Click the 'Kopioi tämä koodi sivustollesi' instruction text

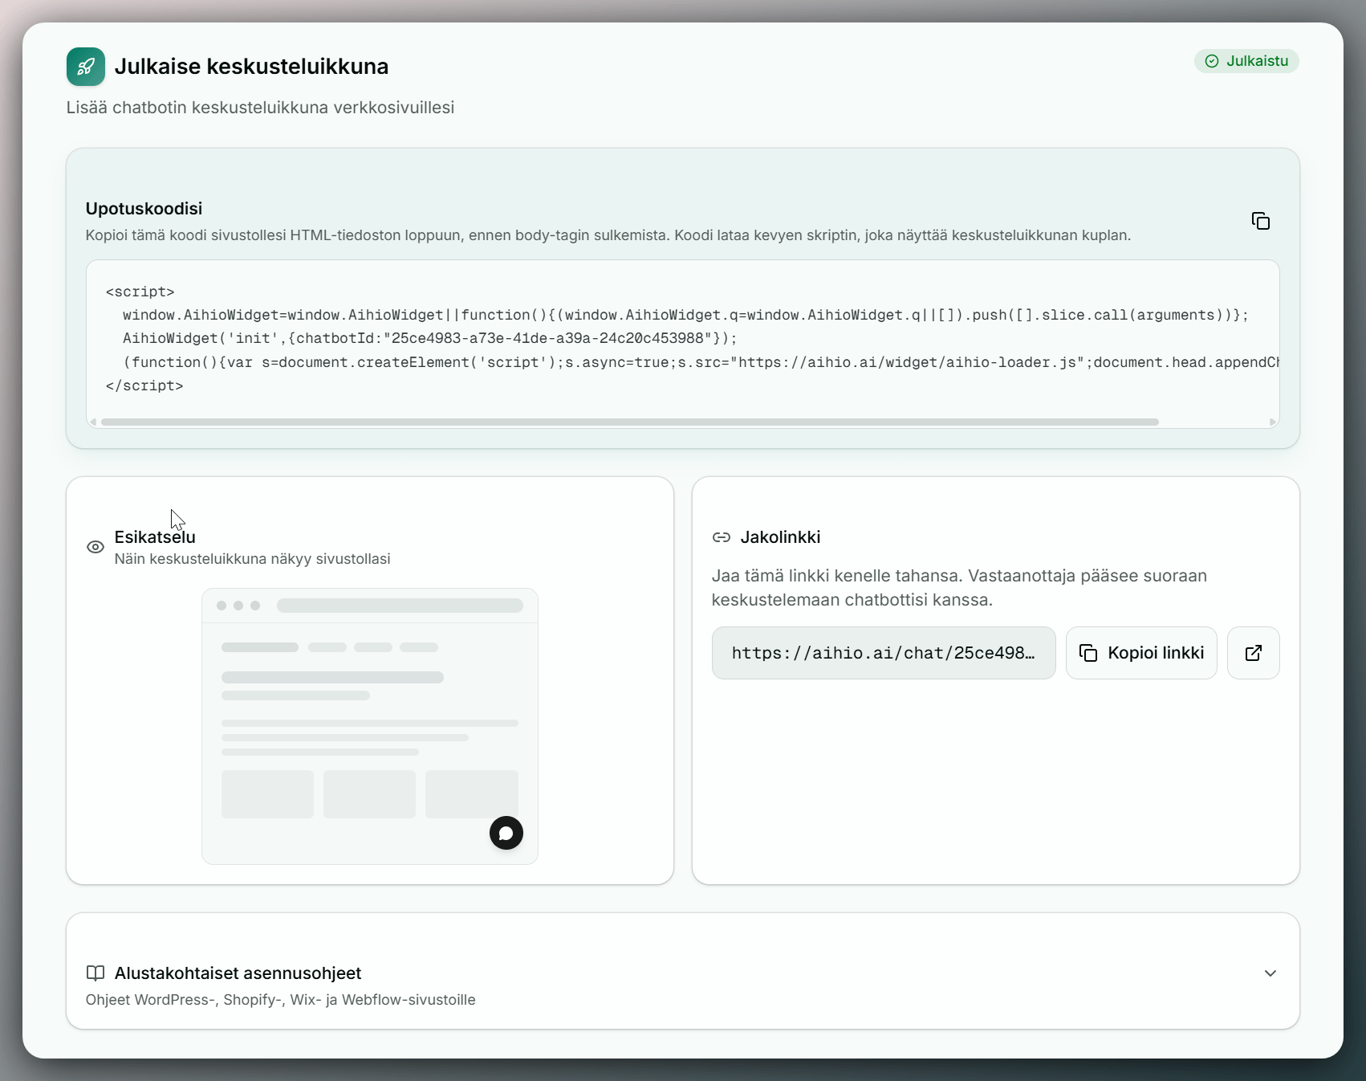pos(608,235)
